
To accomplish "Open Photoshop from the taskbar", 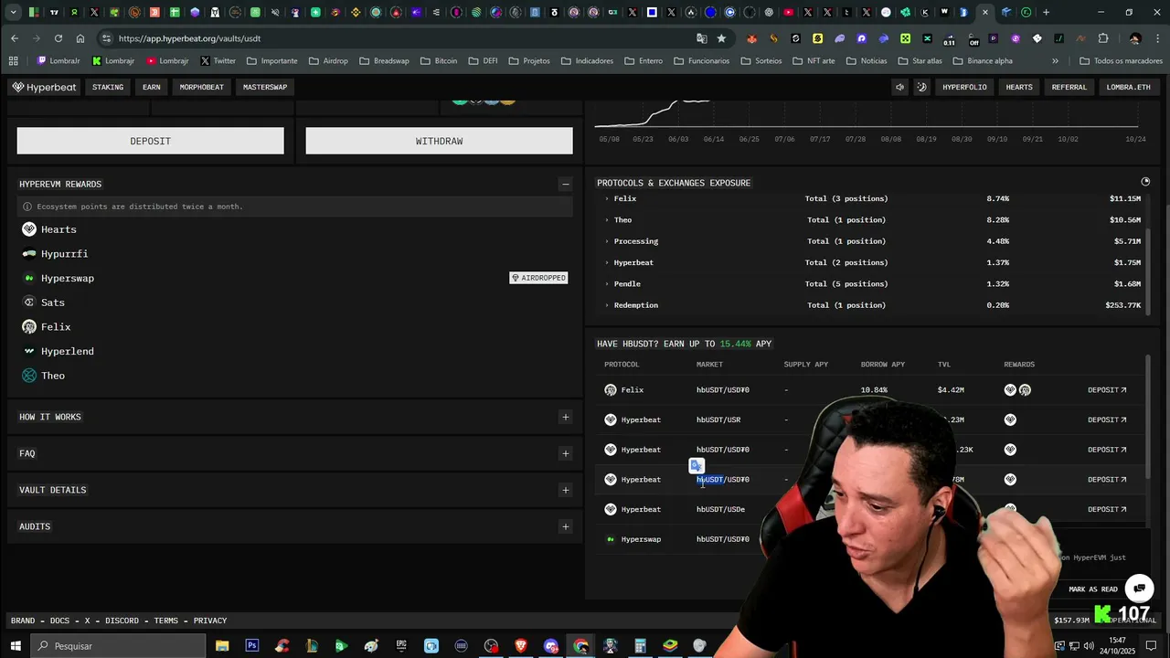I will coord(251,646).
